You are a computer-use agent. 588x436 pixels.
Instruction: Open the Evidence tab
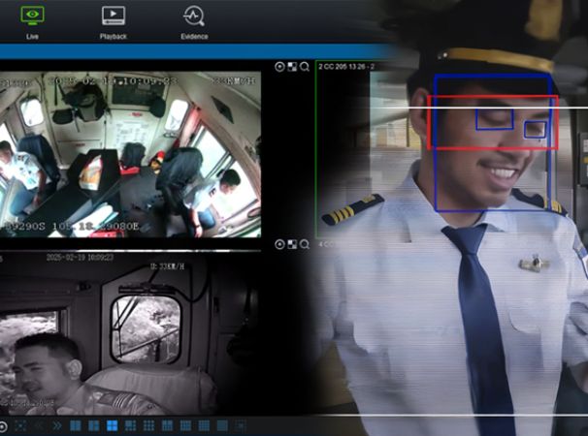[193, 22]
